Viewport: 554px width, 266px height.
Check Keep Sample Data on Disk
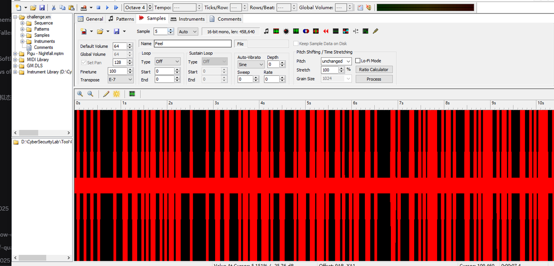[296, 43]
